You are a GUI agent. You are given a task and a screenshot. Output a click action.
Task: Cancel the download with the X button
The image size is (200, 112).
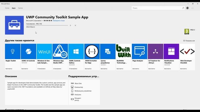pyautogui.click(x=75, y=26)
